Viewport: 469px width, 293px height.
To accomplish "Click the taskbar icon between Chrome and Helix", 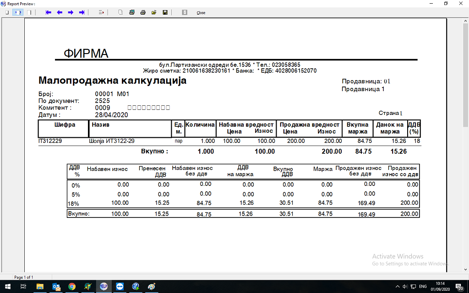I will 87,287.
